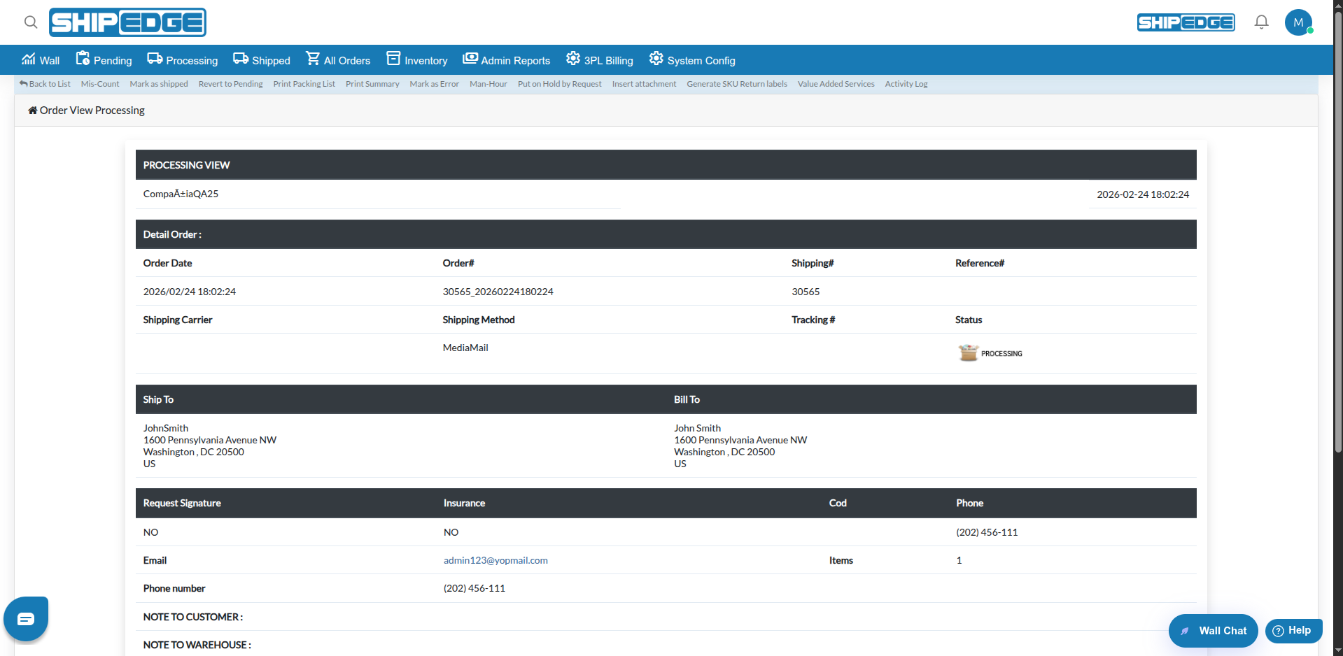This screenshot has width=1343, height=656.
Task: Click the ShipEdge logo at top left
Action: 127,22
